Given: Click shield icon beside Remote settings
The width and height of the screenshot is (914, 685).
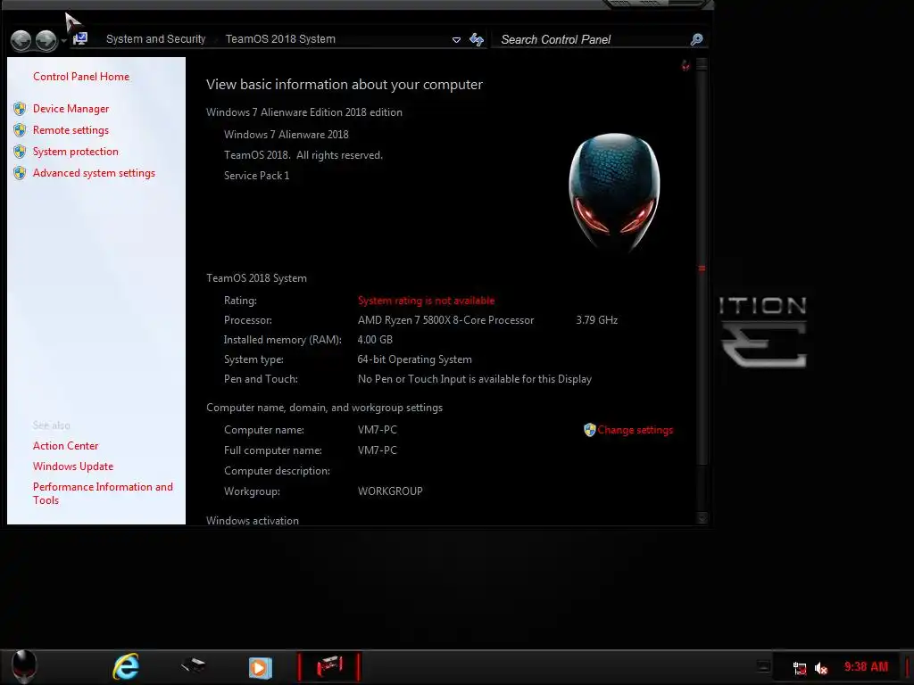Looking at the screenshot, I should pyautogui.click(x=20, y=130).
